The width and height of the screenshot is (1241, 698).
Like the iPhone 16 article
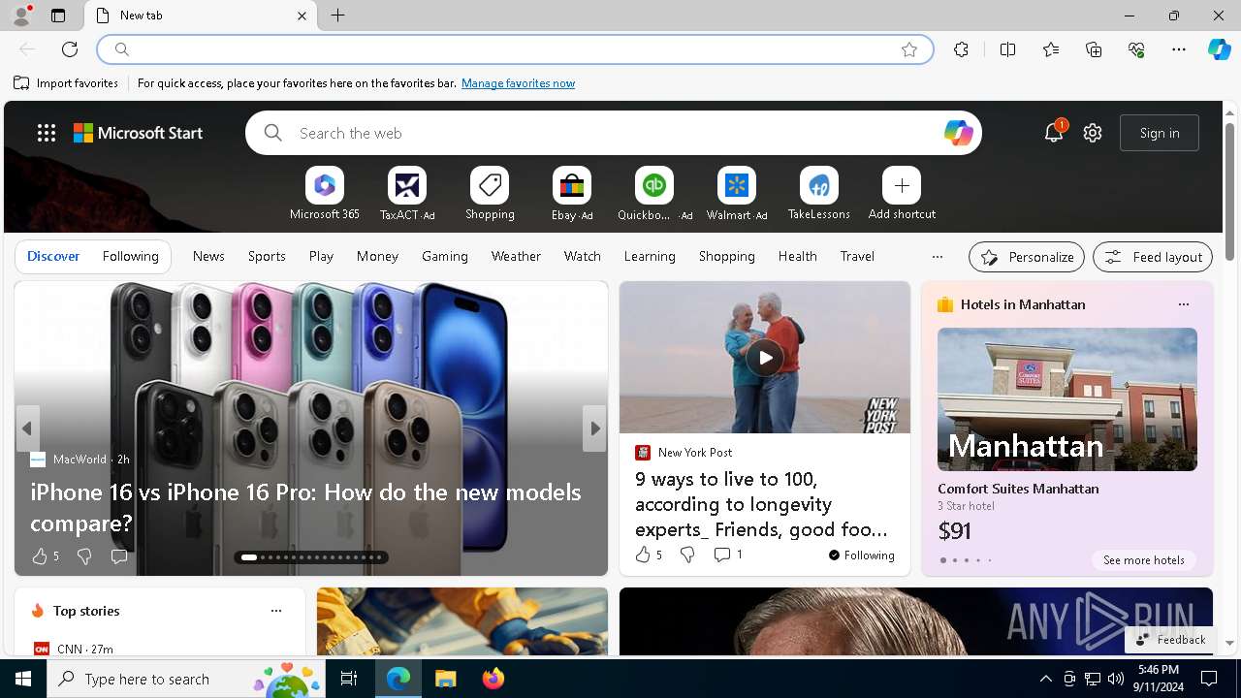pos(45,556)
